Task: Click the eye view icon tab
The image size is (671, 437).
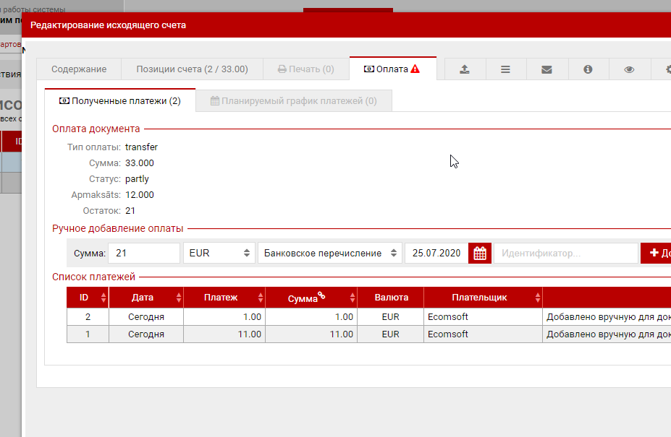Action: [629, 69]
